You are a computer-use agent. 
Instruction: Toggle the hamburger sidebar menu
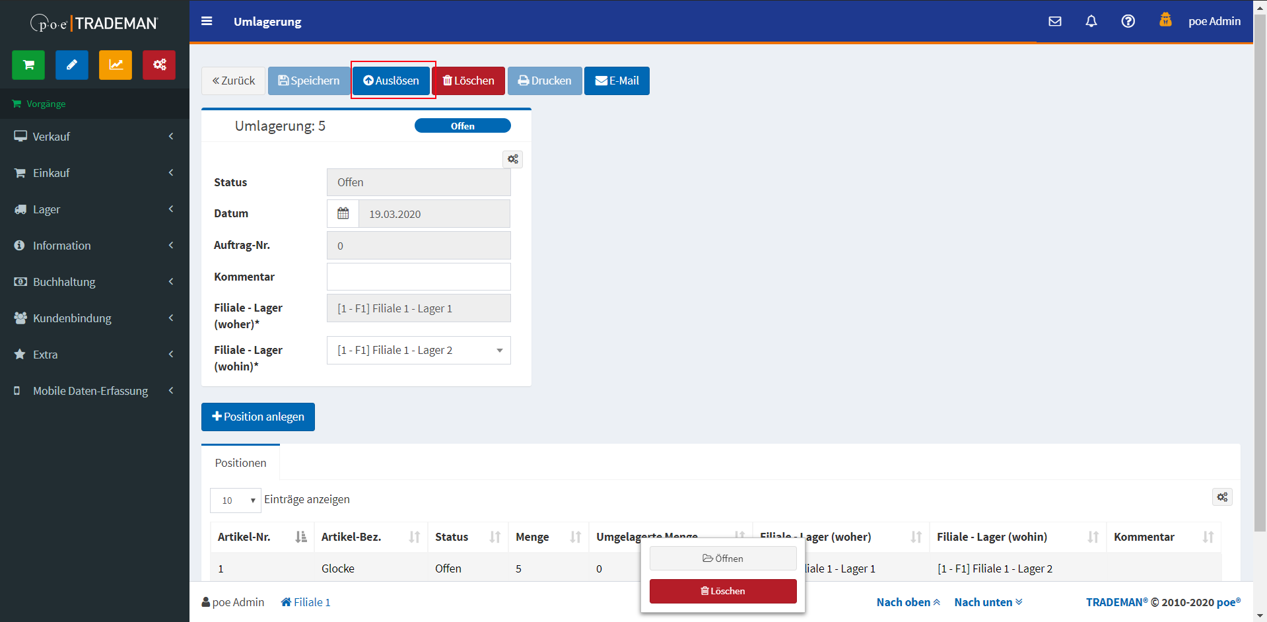207,21
